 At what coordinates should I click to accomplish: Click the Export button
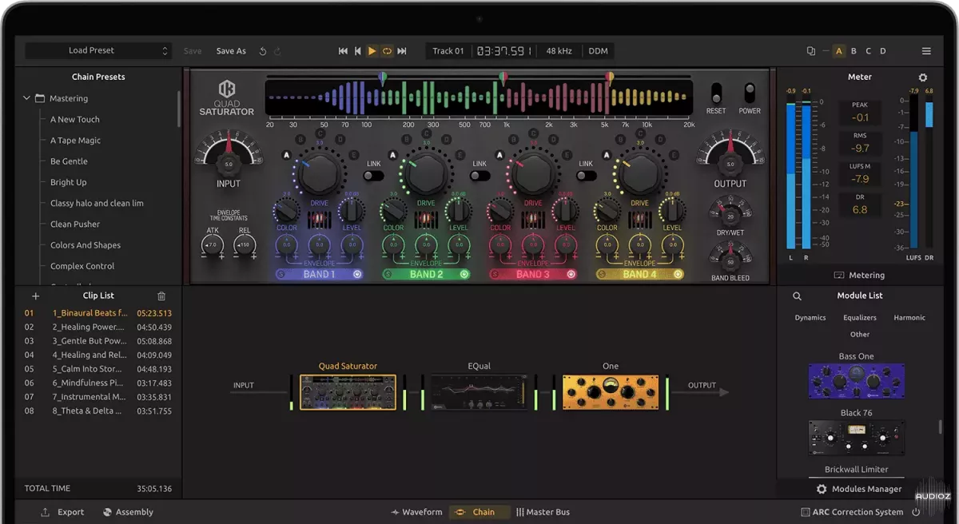click(62, 512)
